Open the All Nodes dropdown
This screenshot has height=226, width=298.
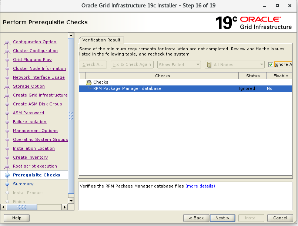[235, 65]
